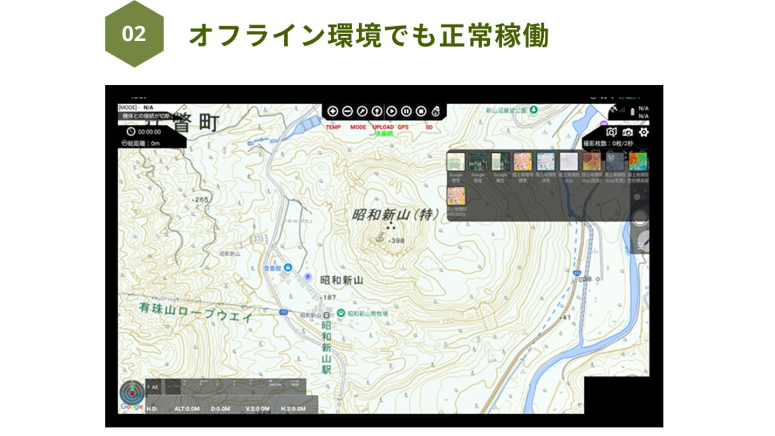Viewport: 775px width, 436px height.
Task: Open the camera shutter icon at top right
Action: 627,132
